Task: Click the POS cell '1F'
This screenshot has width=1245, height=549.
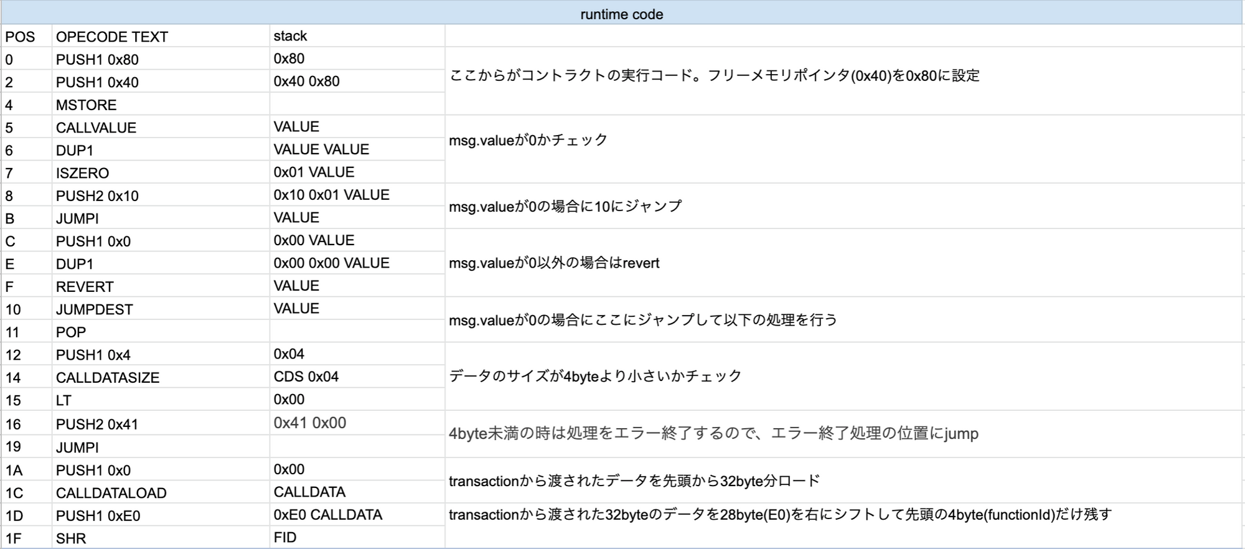Action: click(x=27, y=538)
